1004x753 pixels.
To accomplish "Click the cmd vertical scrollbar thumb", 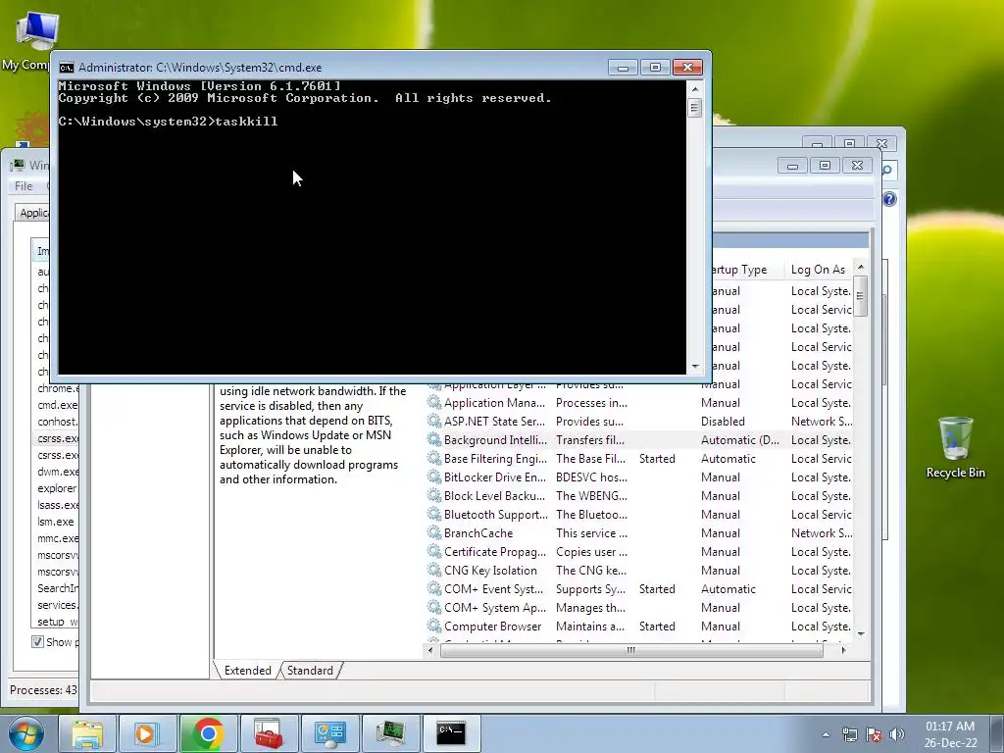I will click(695, 108).
